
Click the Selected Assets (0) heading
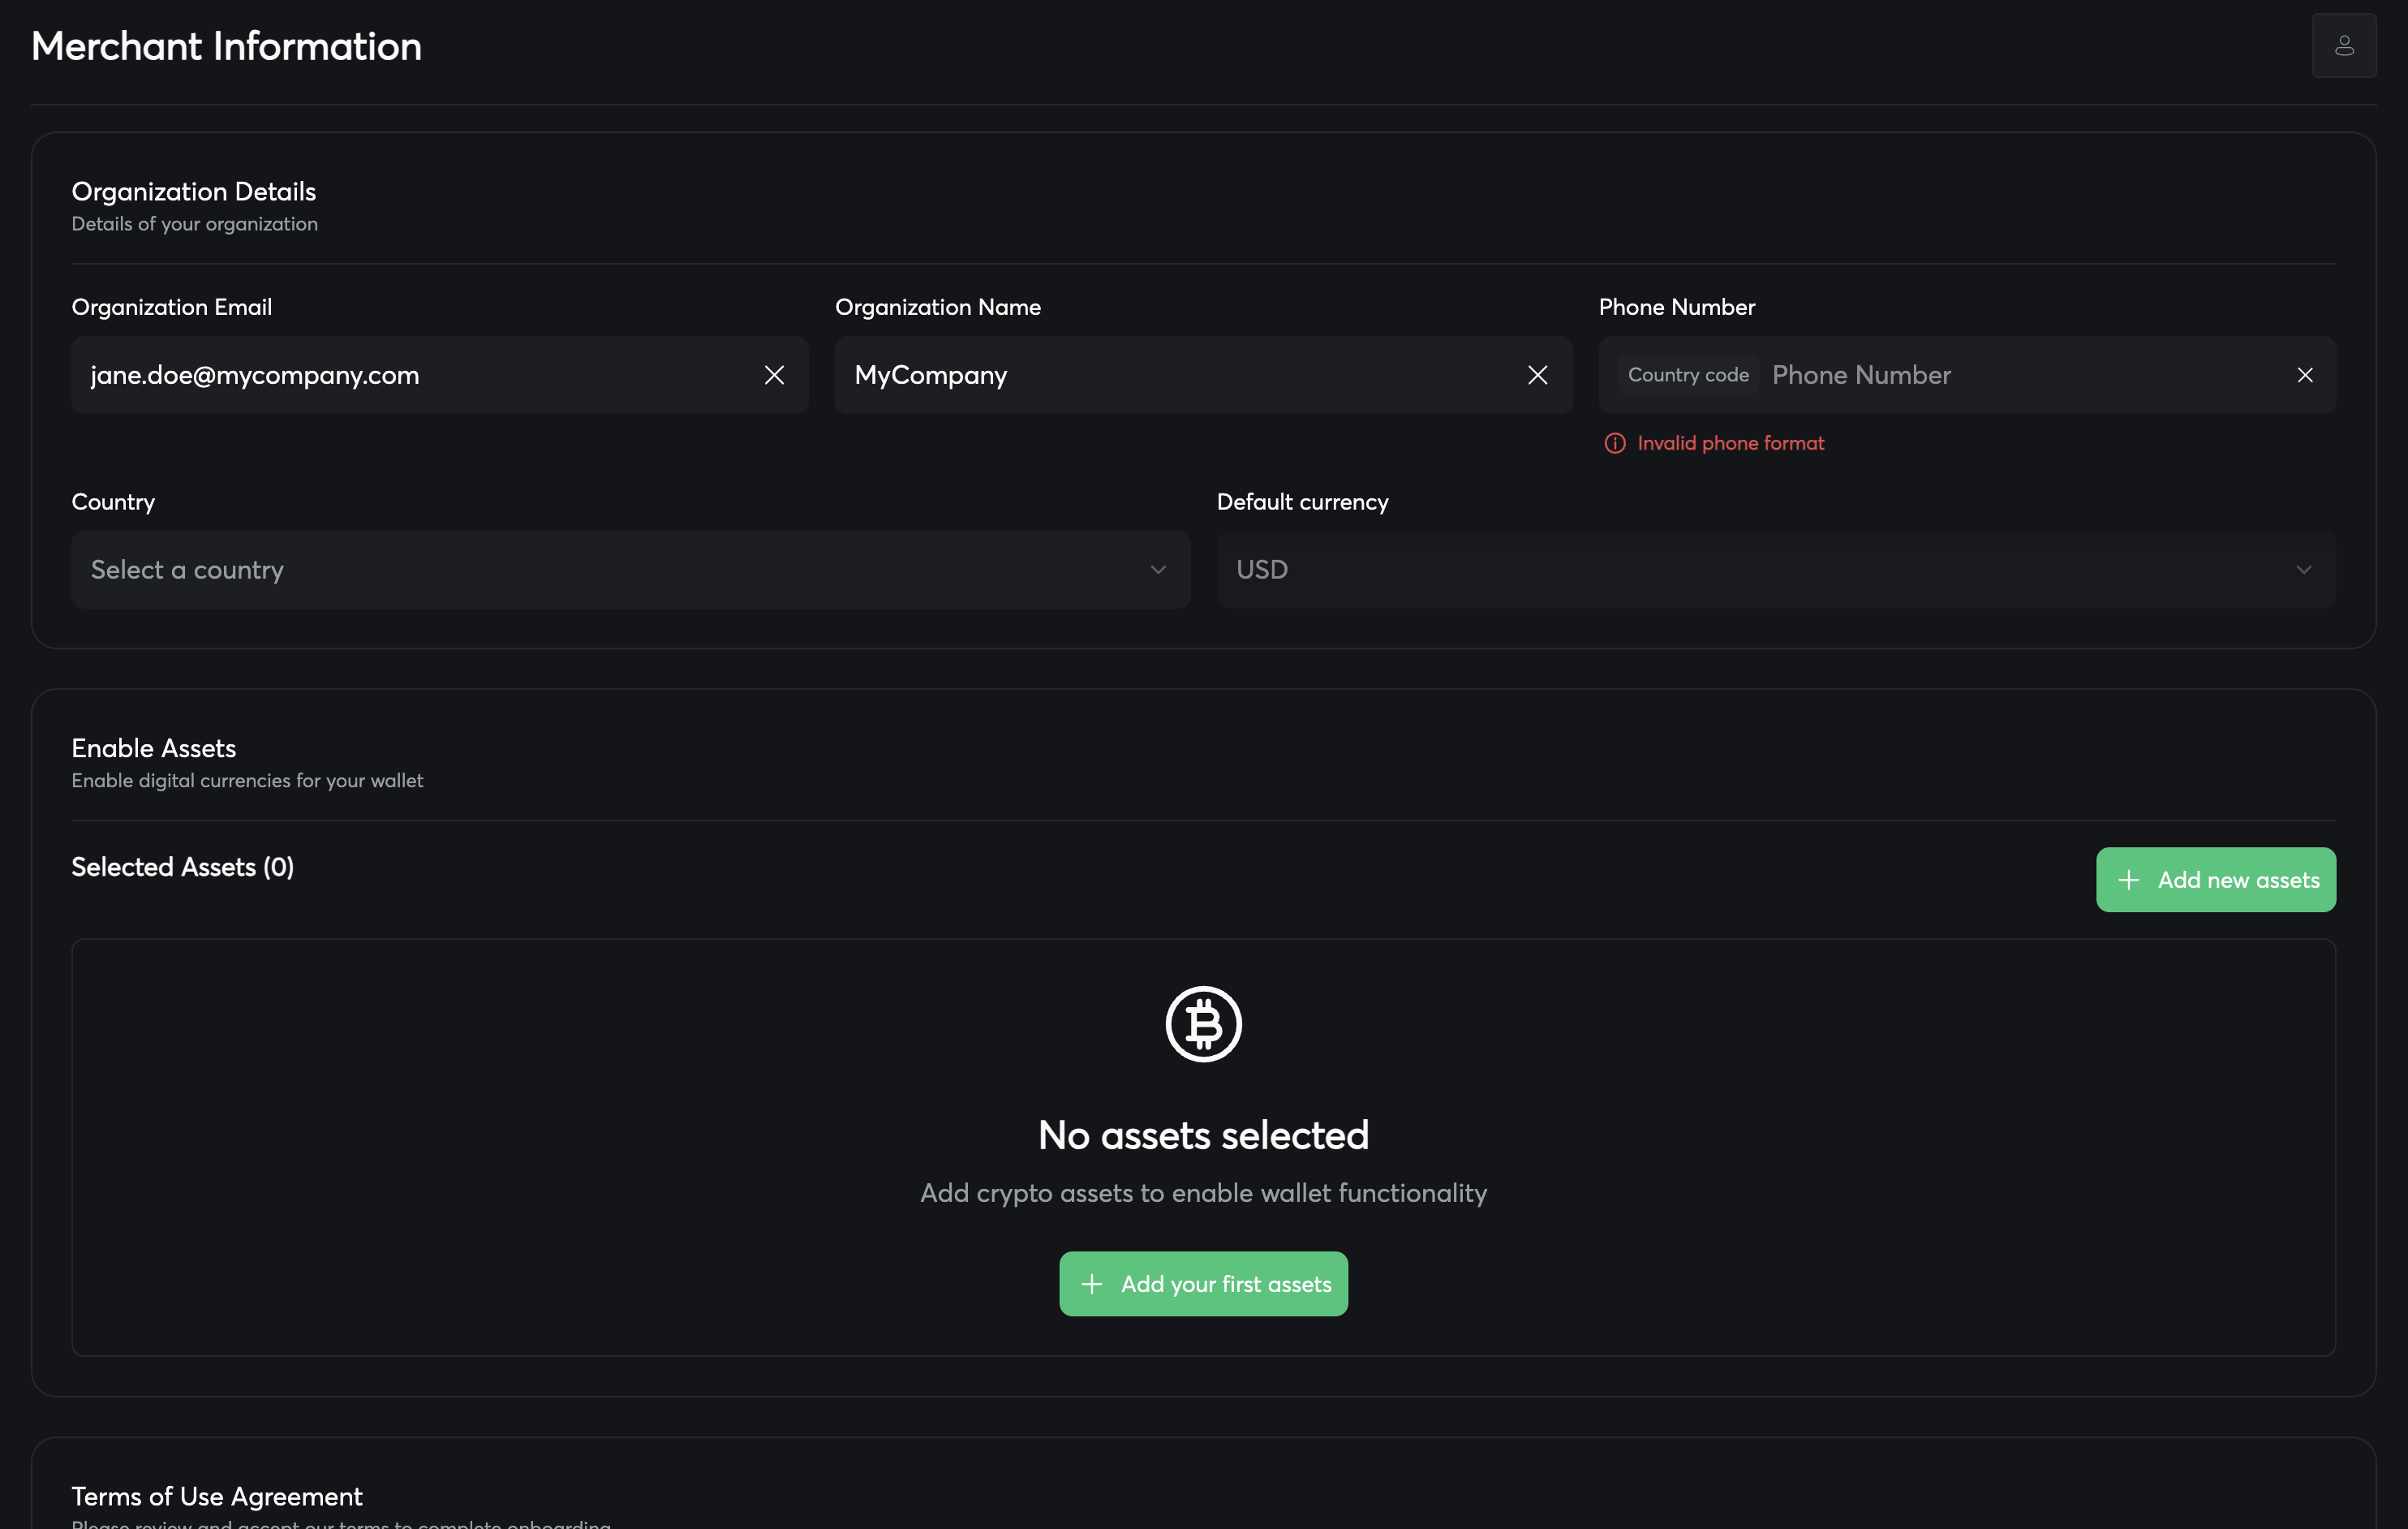183,867
